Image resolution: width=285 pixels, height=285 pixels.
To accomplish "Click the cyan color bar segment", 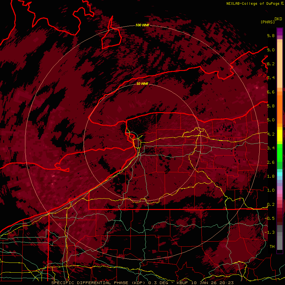I will point(280,174).
